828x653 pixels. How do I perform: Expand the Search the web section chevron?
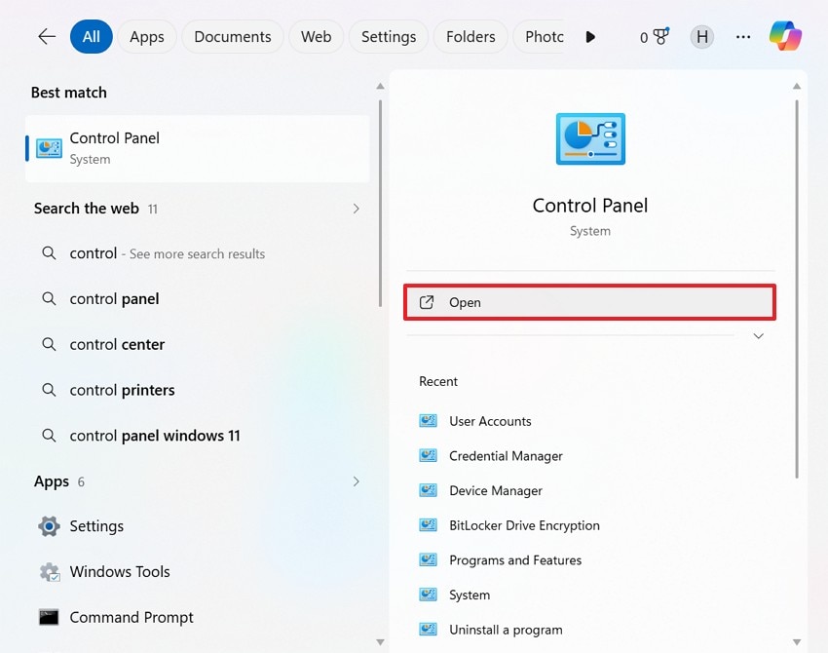[356, 209]
